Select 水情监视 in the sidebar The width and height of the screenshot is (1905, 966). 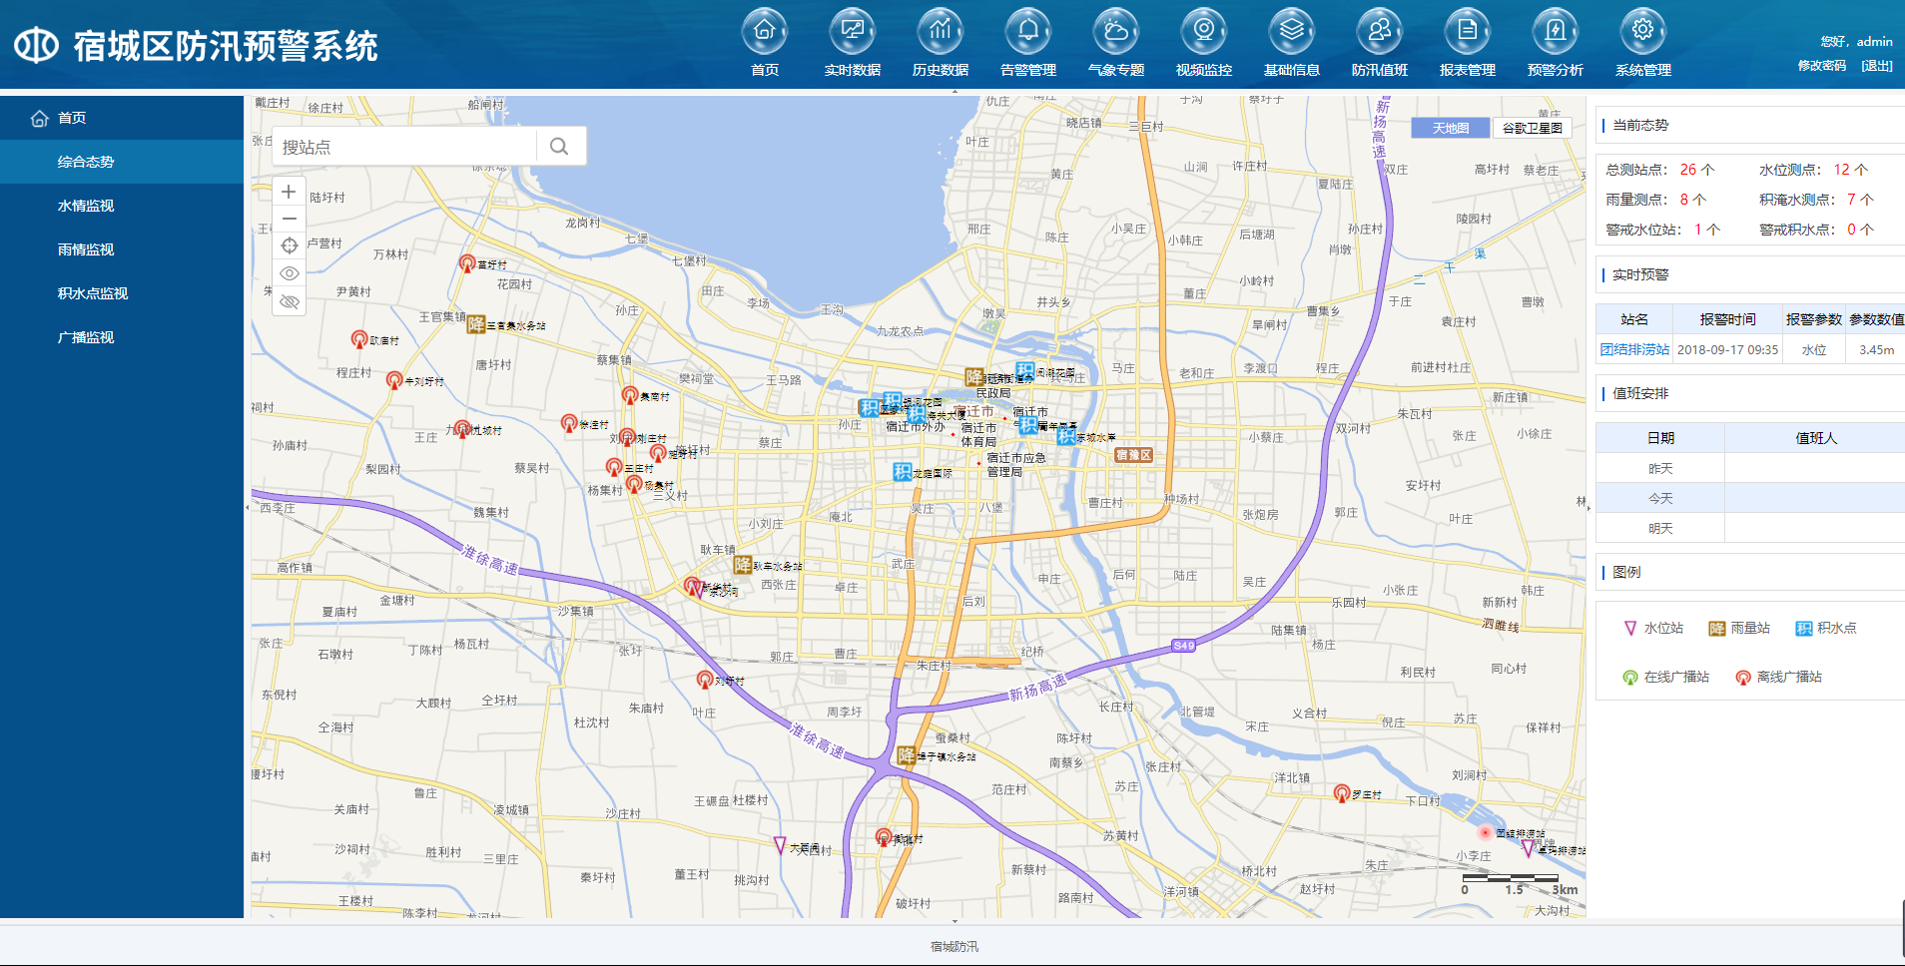(86, 206)
